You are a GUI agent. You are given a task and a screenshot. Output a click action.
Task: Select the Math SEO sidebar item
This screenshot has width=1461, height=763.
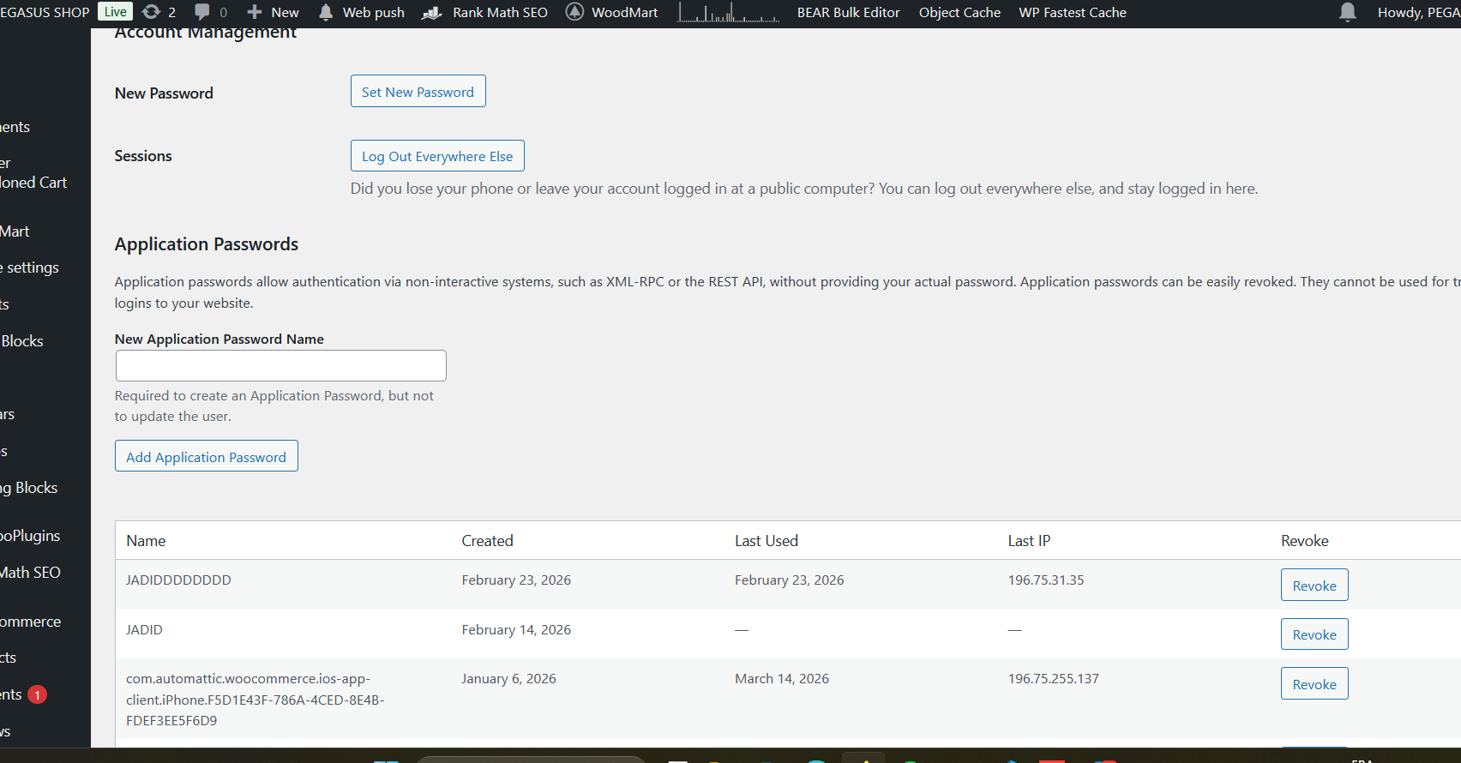click(x=31, y=572)
